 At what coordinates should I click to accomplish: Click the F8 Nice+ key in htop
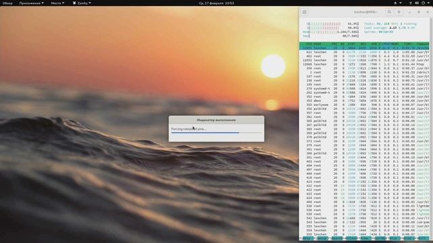(x=408, y=238)
